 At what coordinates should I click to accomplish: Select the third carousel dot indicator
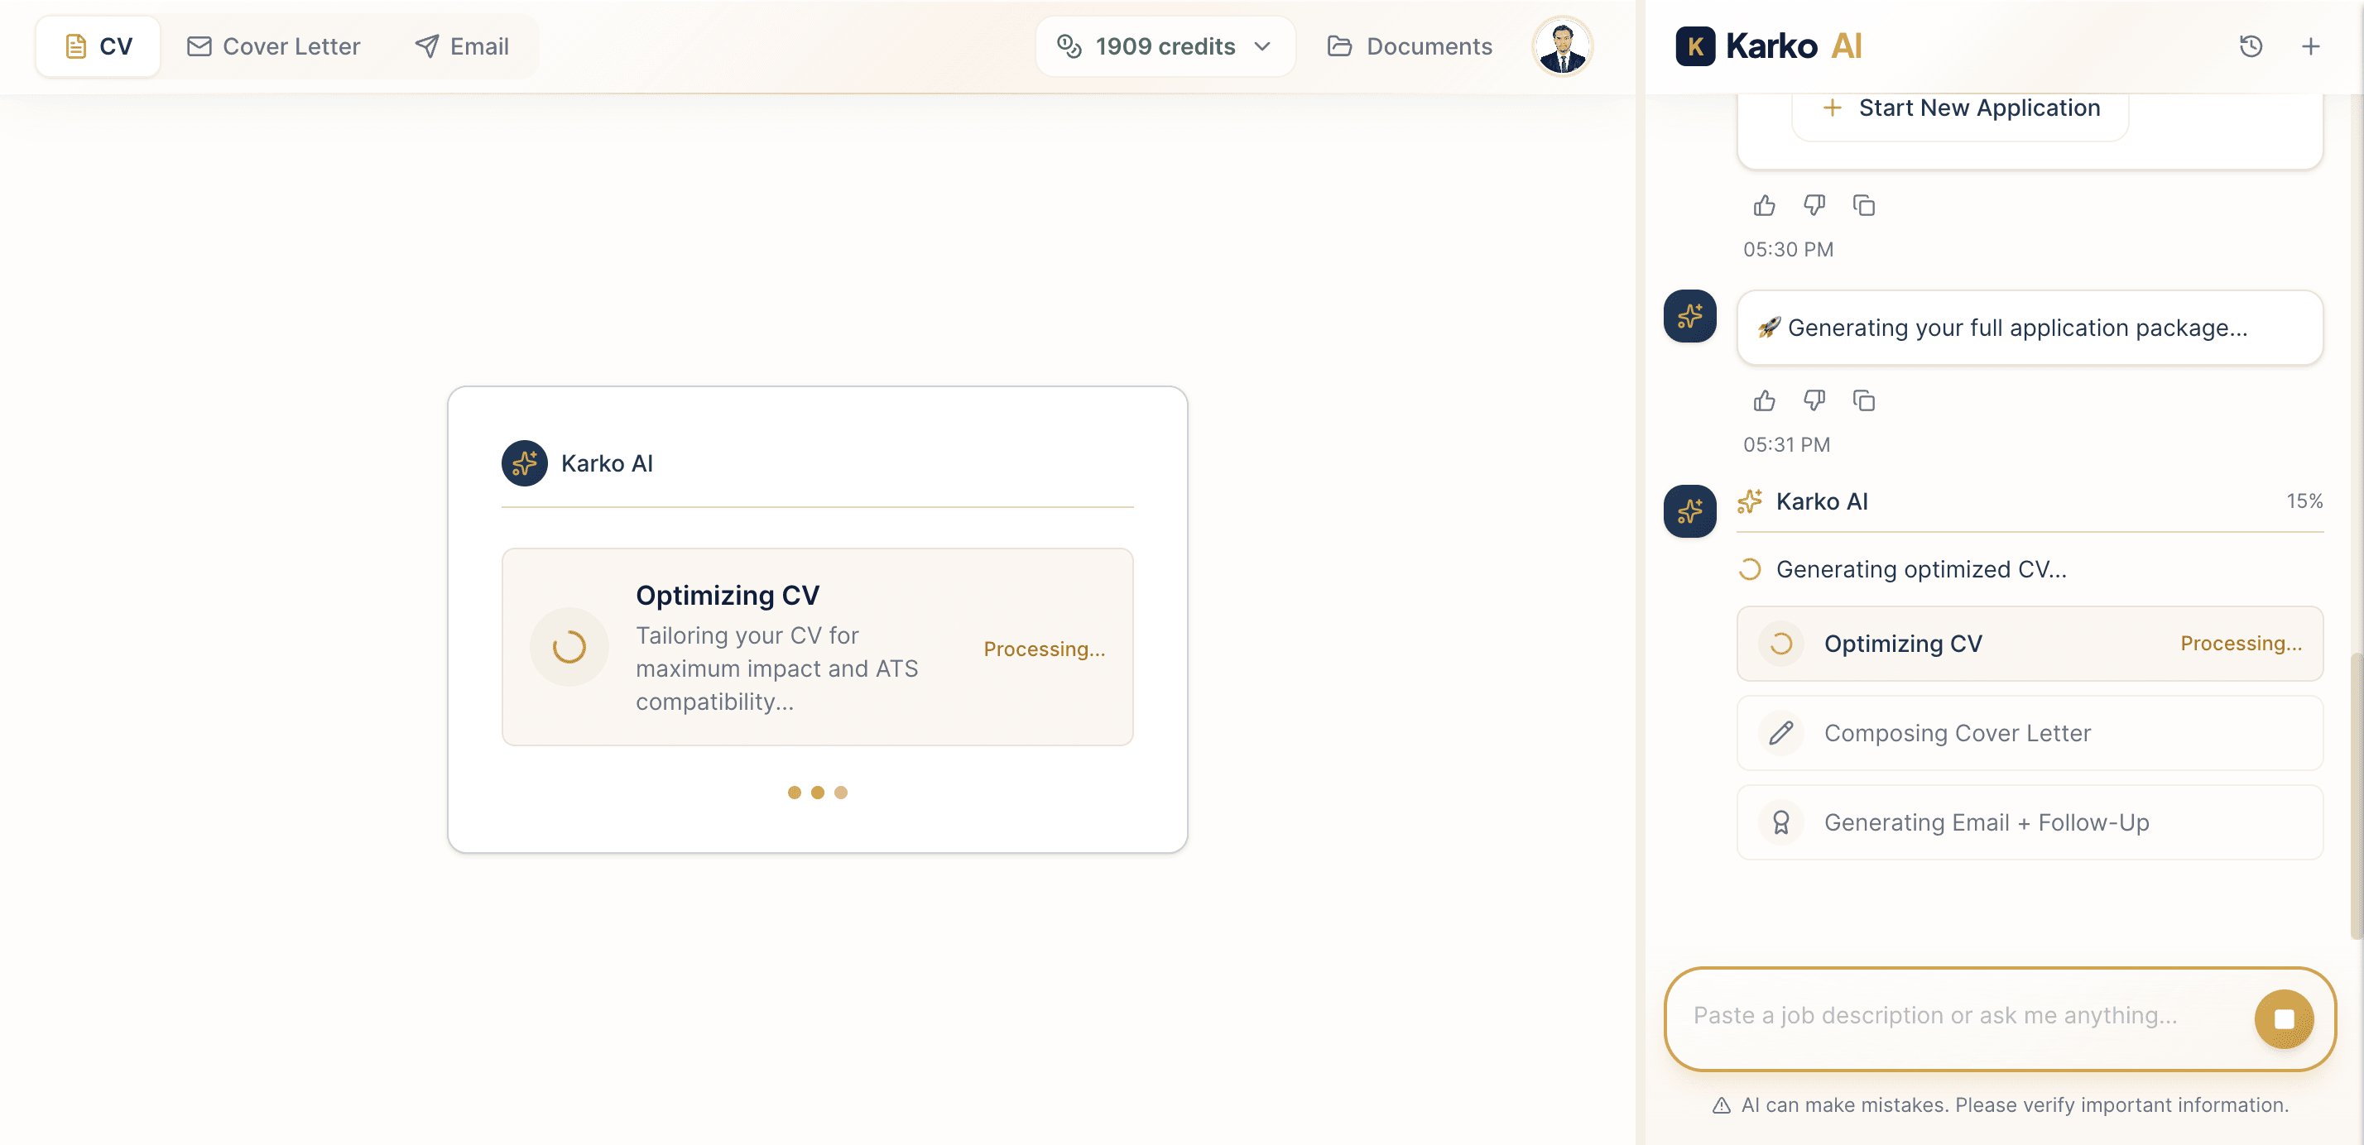coord(842,791)
